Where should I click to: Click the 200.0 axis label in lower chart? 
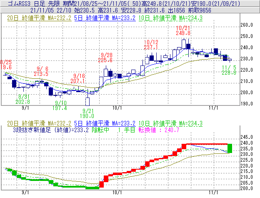(x=247, y=188)
